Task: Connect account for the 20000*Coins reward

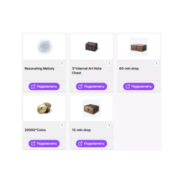Action: (x=44, y=144)
